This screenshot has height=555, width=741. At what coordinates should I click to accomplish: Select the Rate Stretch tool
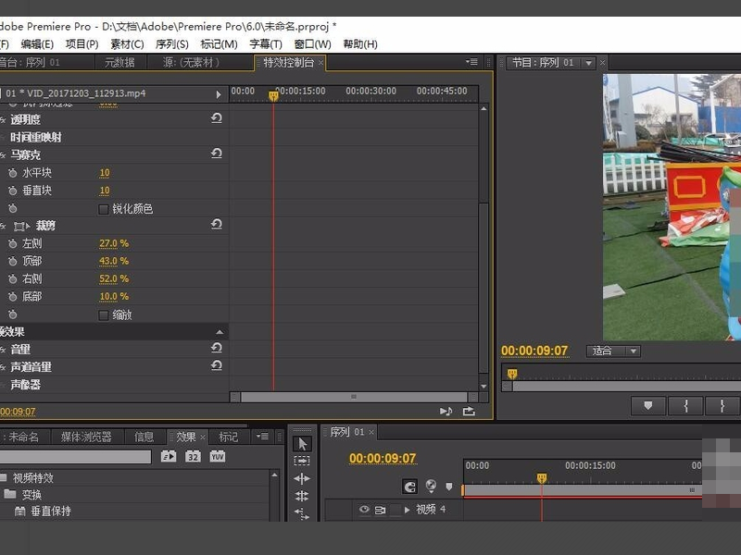click(302, 513)
